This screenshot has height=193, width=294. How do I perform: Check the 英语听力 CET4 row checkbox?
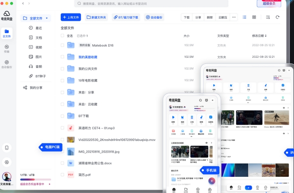62,128
